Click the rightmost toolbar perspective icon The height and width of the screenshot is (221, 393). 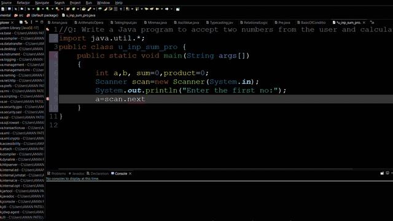pos(177,9)
